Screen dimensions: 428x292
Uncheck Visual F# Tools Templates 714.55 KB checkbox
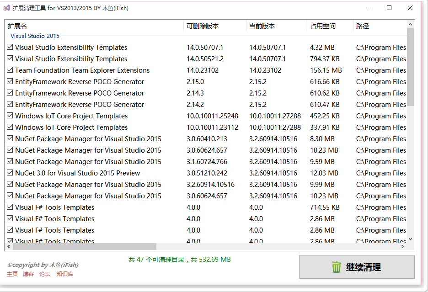point(10,207)
